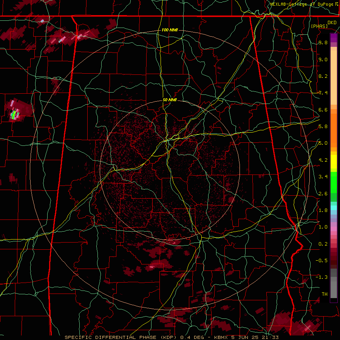Click the 4.2 scale value

[x=323, y=160]
